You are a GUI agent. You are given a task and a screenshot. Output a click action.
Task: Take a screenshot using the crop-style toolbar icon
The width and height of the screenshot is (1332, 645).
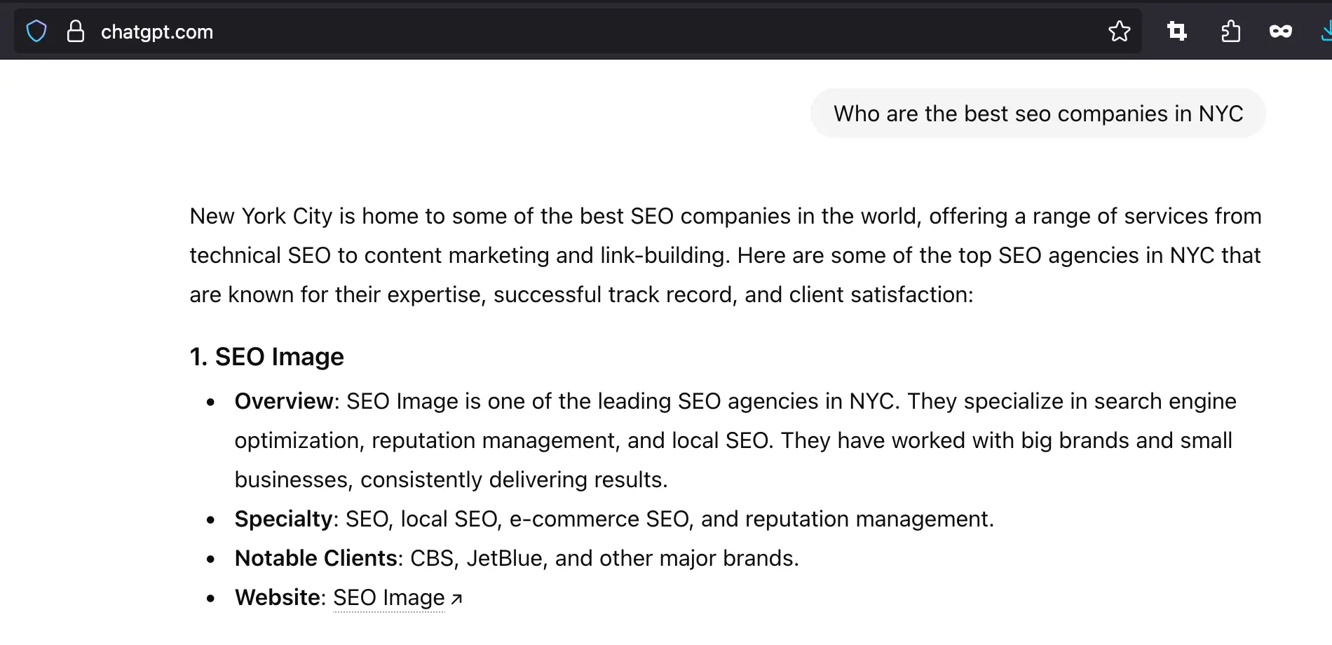click(x=1176, y=31)
